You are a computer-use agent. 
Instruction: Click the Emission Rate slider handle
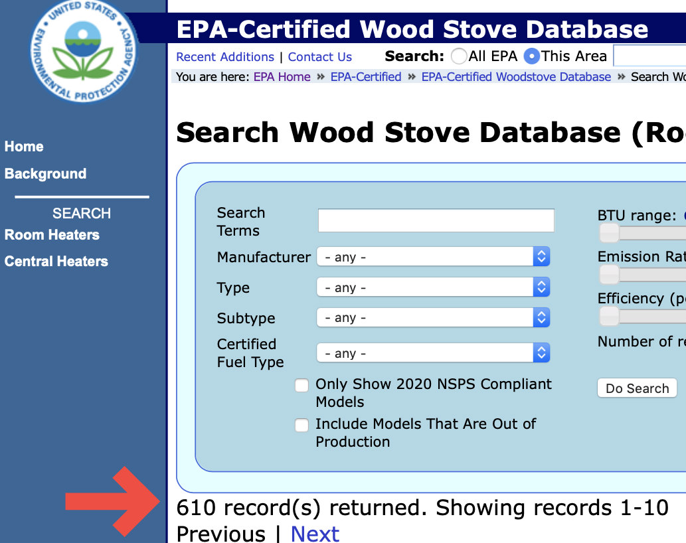(609, 275)
